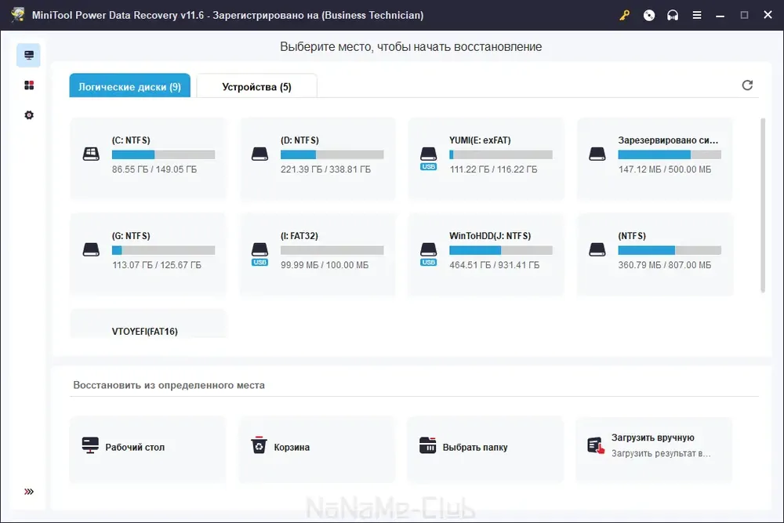Open the support headphones icon
The image size is (784, 523).
pyautogui.click(x=673, y=16)
